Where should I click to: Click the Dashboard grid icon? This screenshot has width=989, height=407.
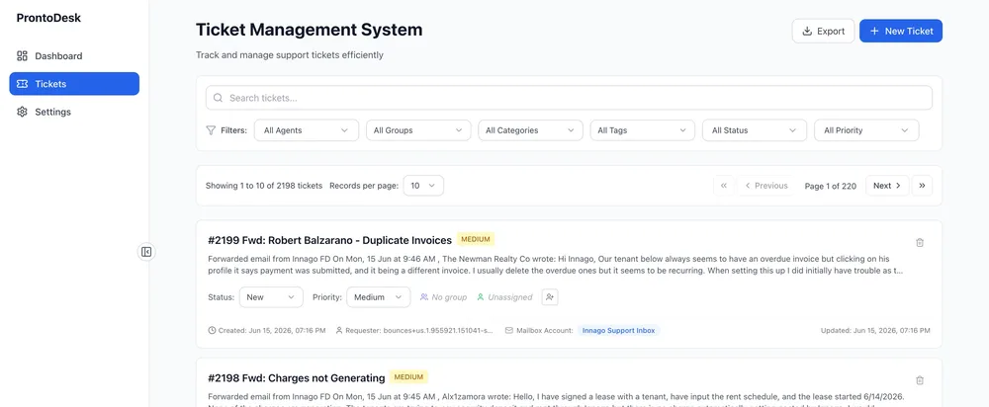click(x=22, y=56)
